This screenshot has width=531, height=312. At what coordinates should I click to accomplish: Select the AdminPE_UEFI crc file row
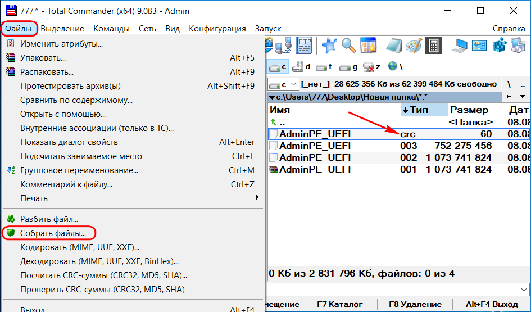pos(315,134)
